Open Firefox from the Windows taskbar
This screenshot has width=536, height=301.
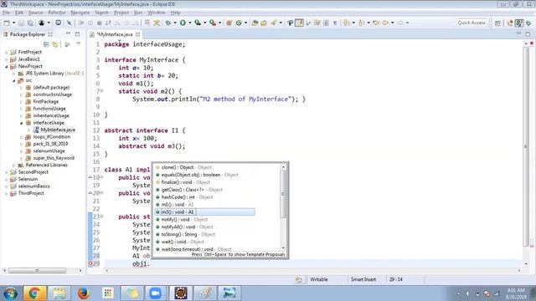[x=84, y=293]
